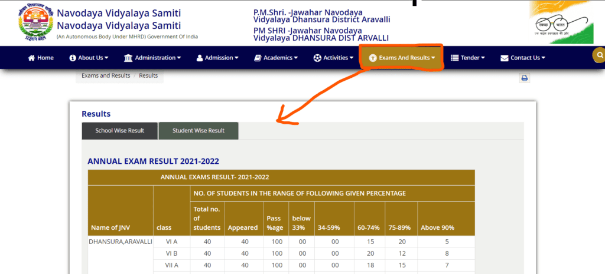Open the search magnifier button
605x274 pixels.
(x=600, y=55)
